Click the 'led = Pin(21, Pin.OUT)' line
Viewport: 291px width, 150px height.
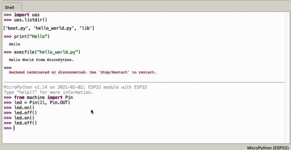(42, 103)
